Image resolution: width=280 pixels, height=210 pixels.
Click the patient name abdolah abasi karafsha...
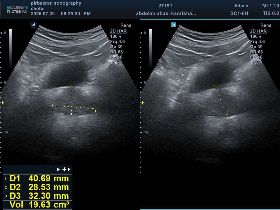point(166,13)
